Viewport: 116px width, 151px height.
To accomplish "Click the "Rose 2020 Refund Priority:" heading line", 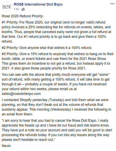I will [23, 16].
